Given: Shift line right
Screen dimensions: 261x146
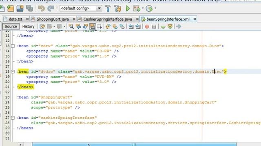Looking at the screenshot, I should pyautogui.click(x=138, y=26).
